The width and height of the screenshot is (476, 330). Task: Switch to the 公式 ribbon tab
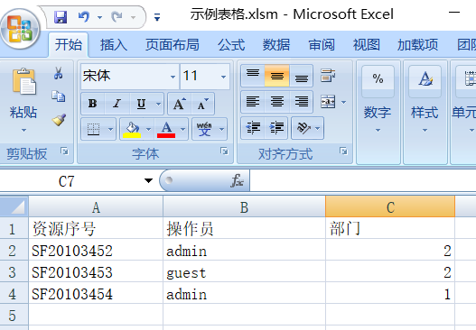[x=231, y=45]
